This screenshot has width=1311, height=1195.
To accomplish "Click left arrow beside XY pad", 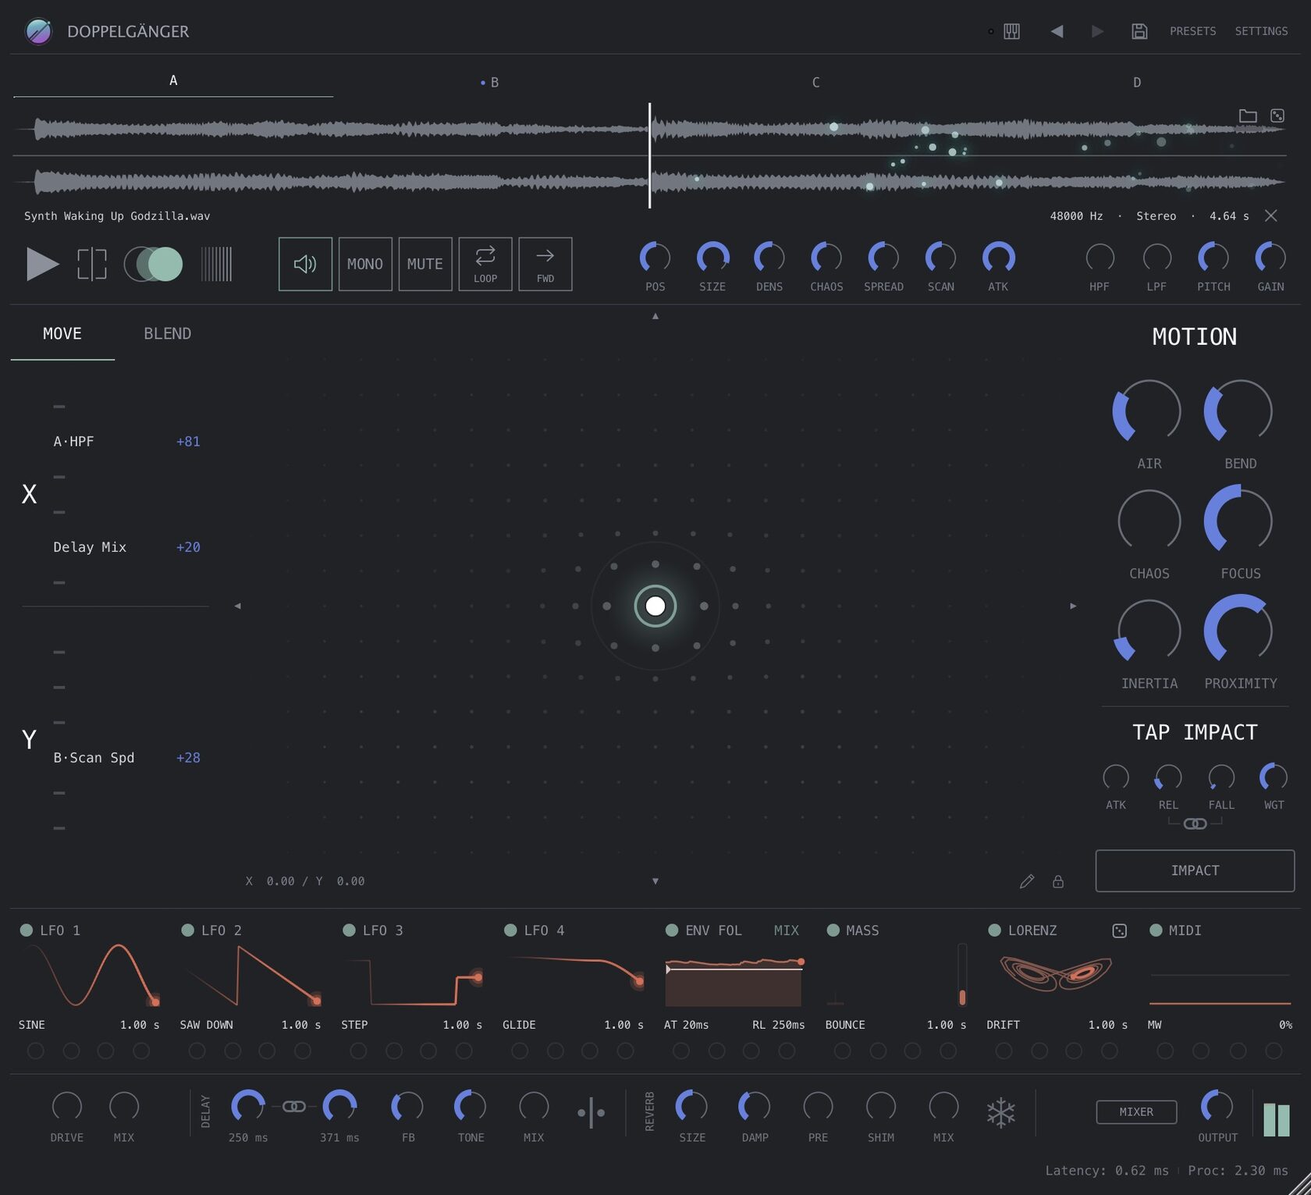I will point(238,606).
